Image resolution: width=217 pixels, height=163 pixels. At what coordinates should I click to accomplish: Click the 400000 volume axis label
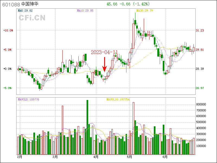[201, 128]
